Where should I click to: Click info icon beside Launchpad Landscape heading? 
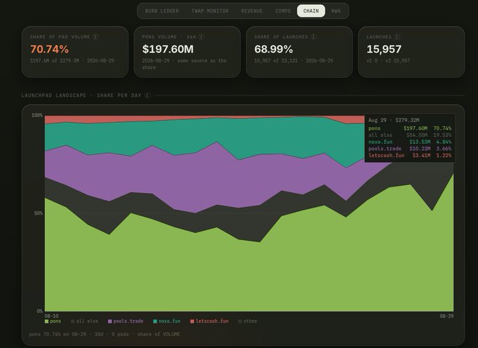point(148,95)
